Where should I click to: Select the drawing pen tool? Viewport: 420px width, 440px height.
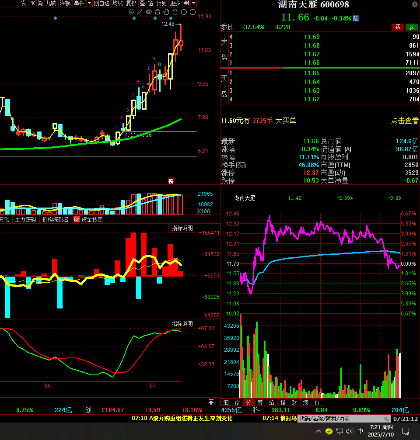point(140,12)
